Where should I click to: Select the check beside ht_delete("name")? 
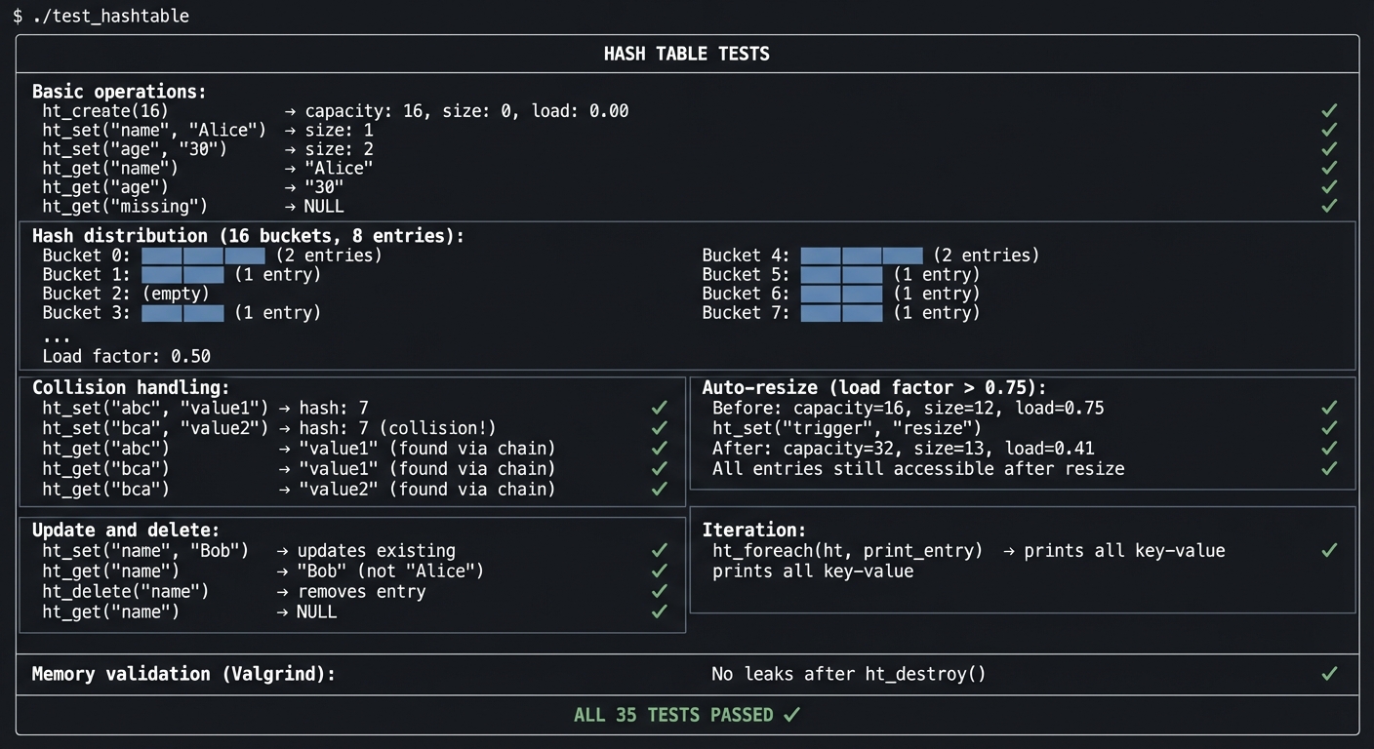pyautogui.click(x=660, y=591)
